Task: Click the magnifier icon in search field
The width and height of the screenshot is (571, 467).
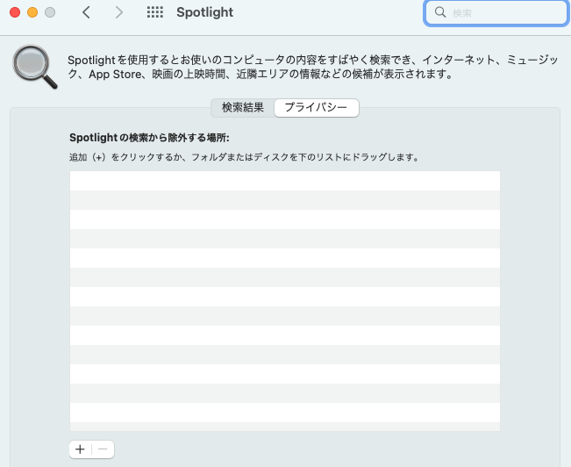Action: [440, 12]
